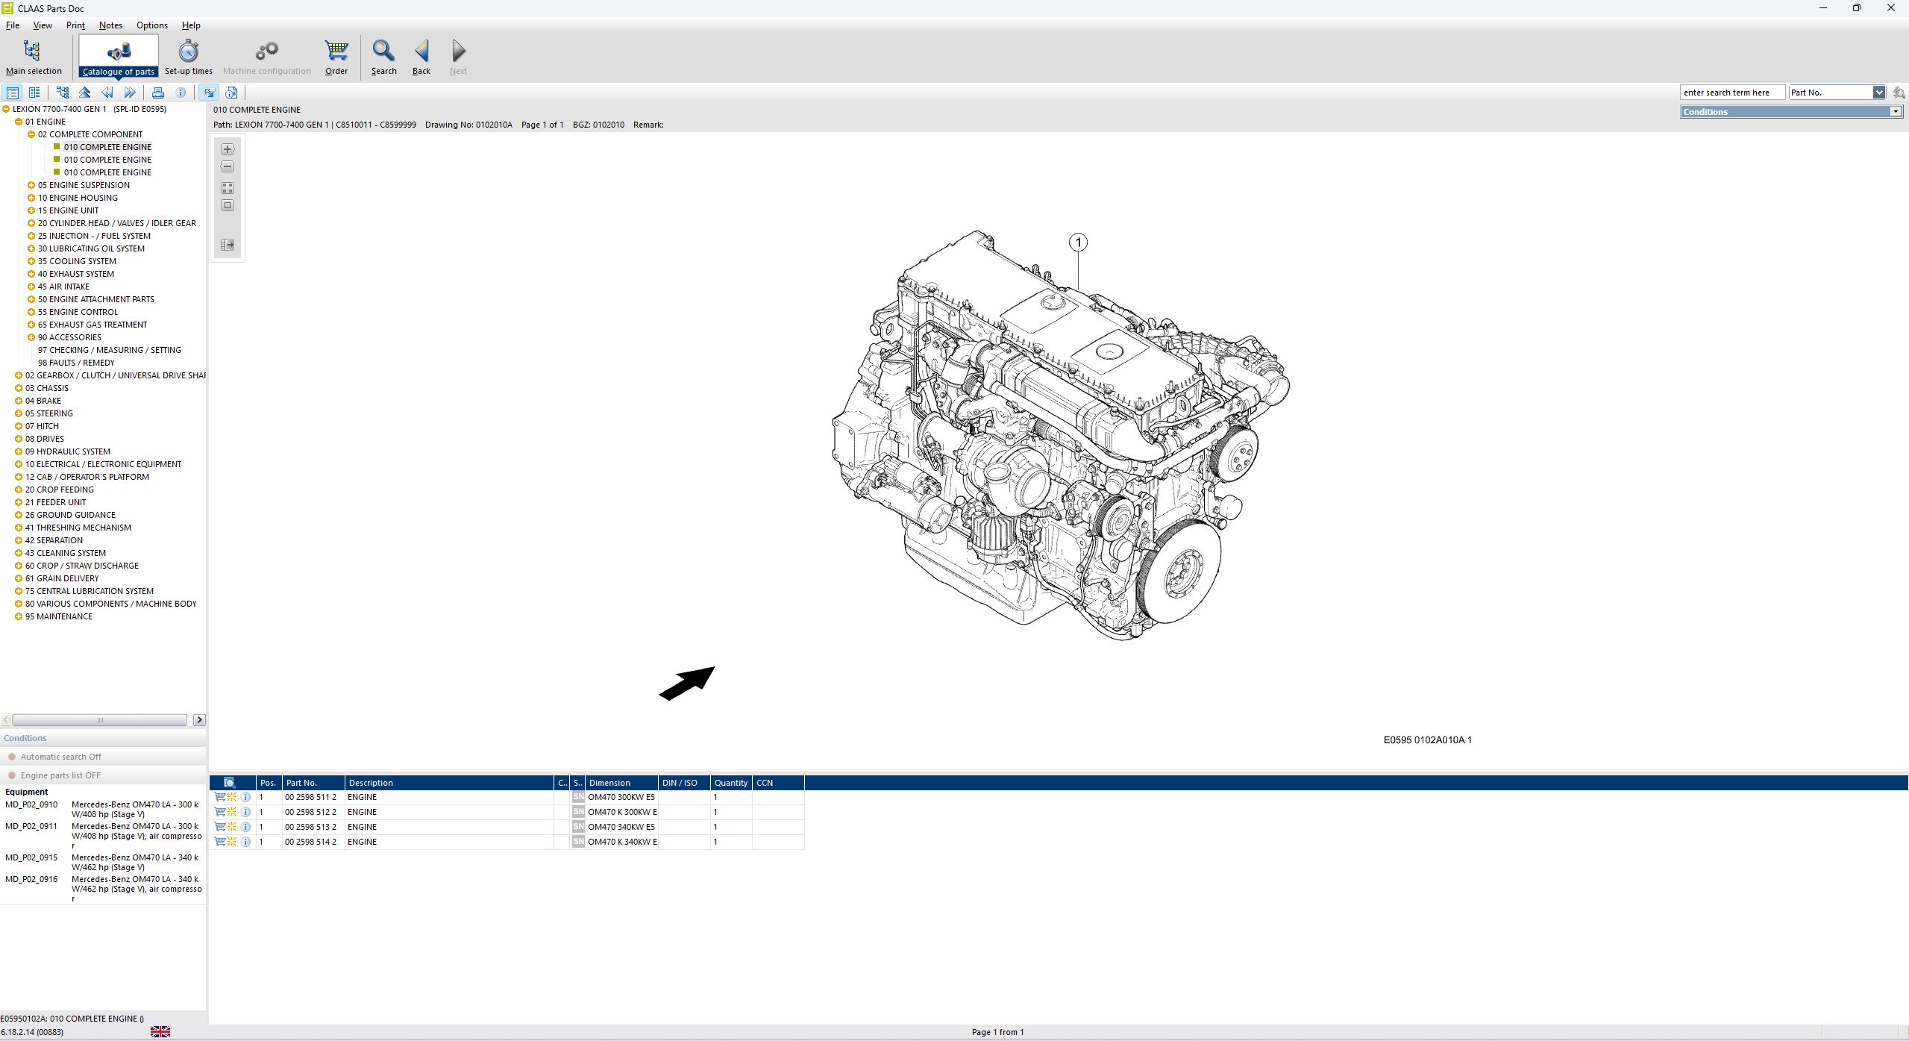The width and height of the screenshot is (1909, 1041).
Task: Select the second 010 COMPLETE ENGINE tree entry
Action: [x=107, y=160]
